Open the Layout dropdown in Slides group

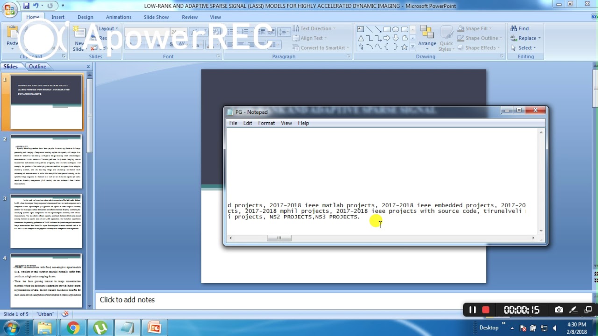[x=106, y=28]
